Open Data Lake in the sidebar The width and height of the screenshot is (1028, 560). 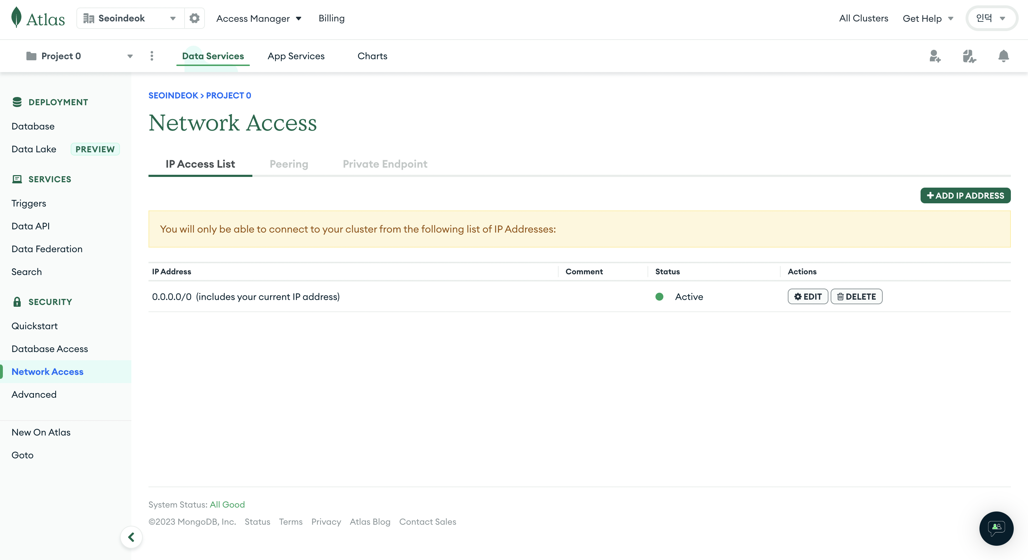coord(34,149)
